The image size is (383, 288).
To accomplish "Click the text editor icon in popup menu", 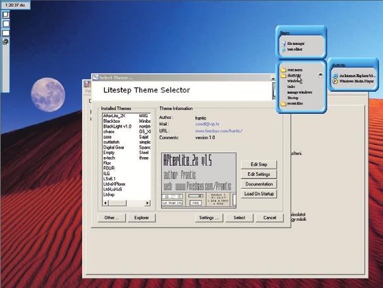I will [284, 49].
